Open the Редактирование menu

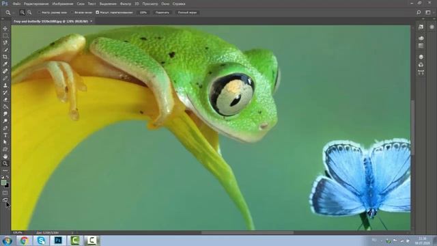coord(36,4)
